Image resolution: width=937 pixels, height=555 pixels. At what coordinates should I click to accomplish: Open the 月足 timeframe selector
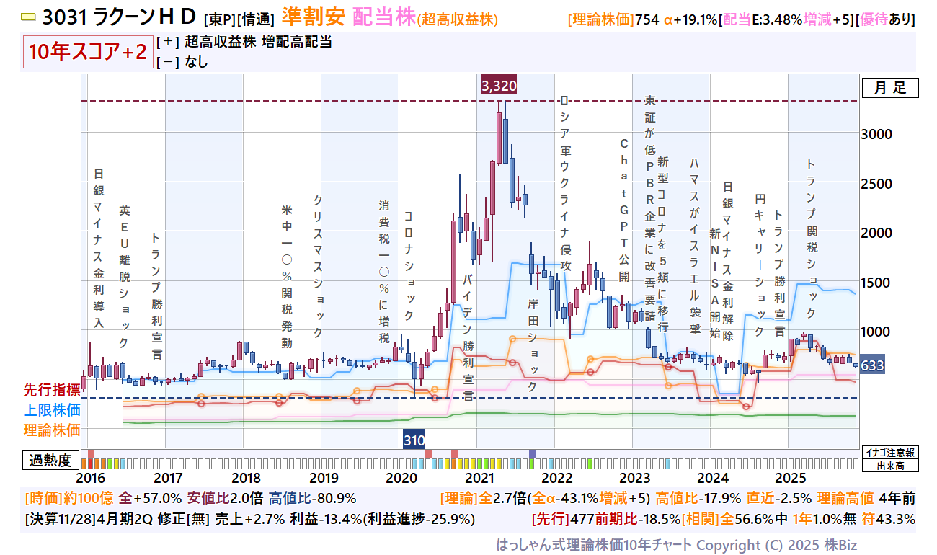click(889, 88)
